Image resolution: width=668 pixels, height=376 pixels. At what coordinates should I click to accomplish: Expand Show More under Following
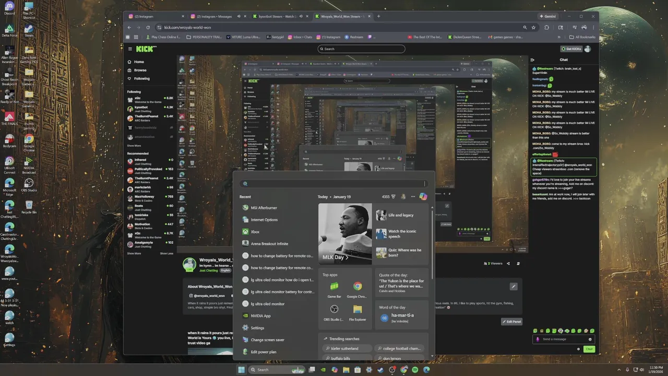134,146
